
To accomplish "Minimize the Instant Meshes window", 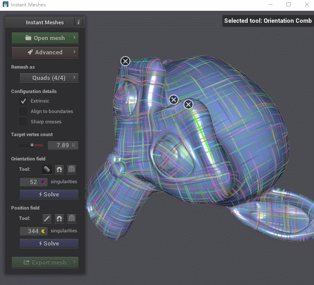I will coord(271,4).
